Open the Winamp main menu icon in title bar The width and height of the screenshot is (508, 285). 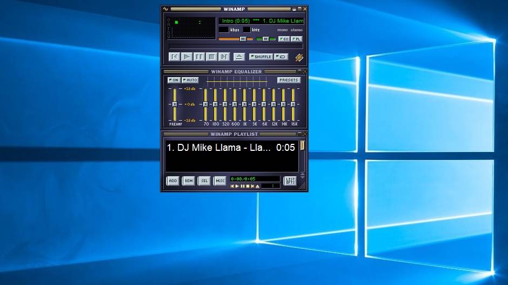(166, 9)
